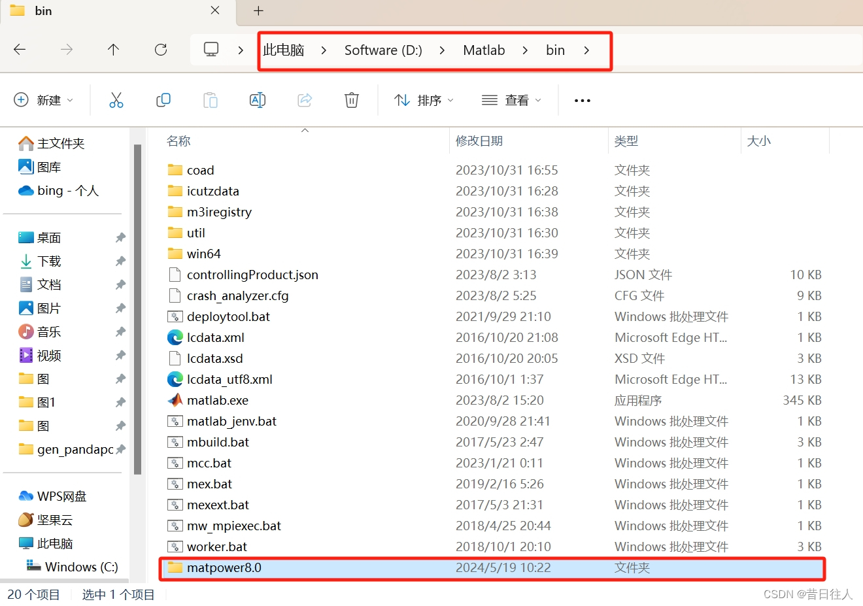Click the Refresh icon in the navigation bar

(160, 49)
